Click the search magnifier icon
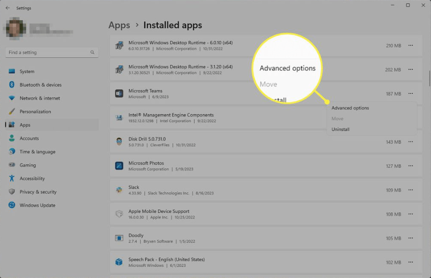This screenshot has height=278, width=431. (92, 52)
